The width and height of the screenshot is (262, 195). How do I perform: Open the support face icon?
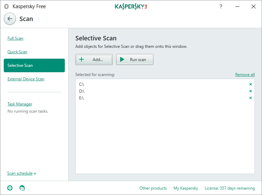(22, 188)
